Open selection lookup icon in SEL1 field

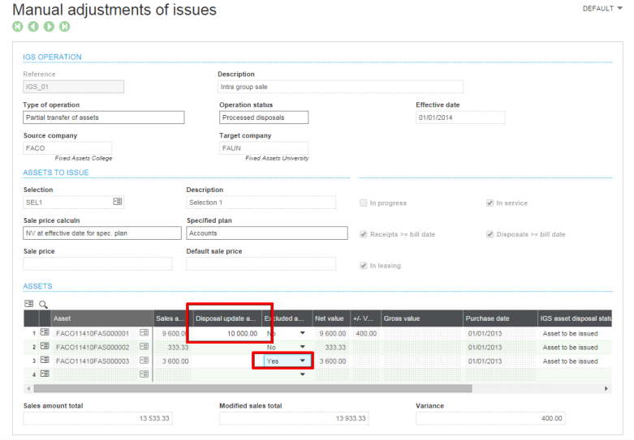click(118, 202)
